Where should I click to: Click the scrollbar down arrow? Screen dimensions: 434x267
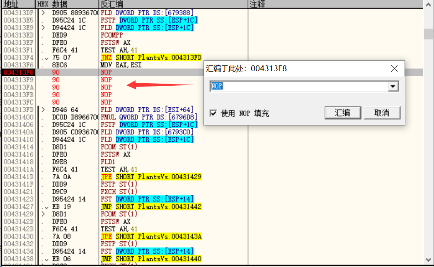click(429, 260)
